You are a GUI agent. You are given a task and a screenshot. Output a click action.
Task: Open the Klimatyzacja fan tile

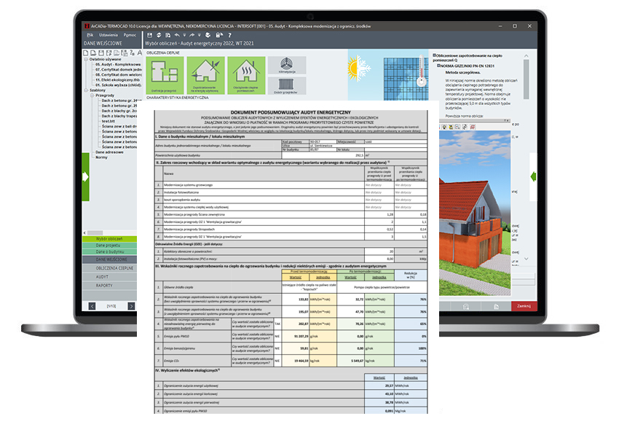(x=287, y=65)
